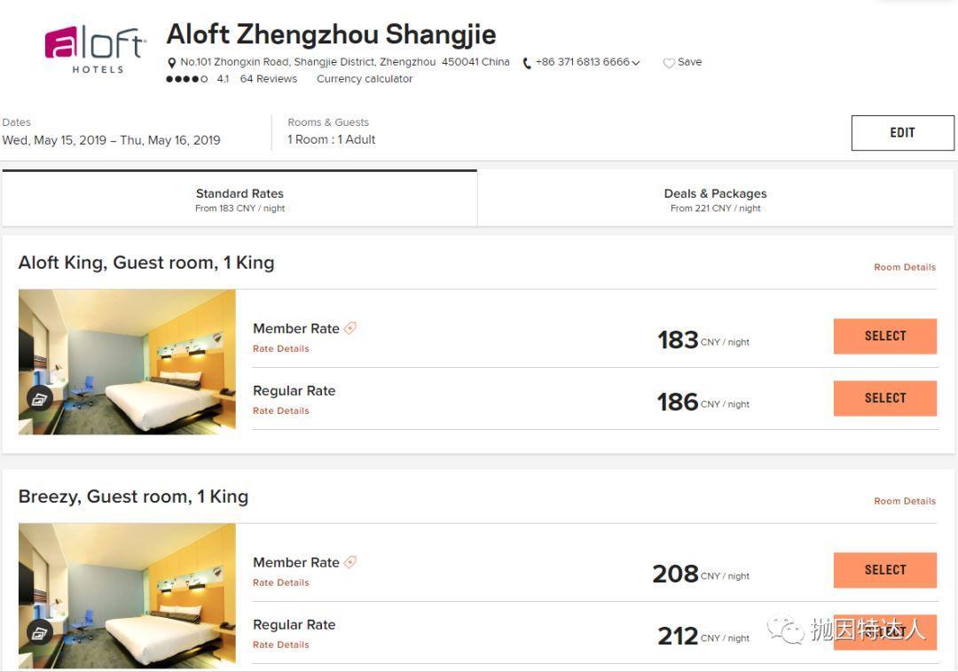Image resolution: width=958 pixels, height=672 pixels.
Task: Click the phone icon beside the number
Action: click(527, 63)
